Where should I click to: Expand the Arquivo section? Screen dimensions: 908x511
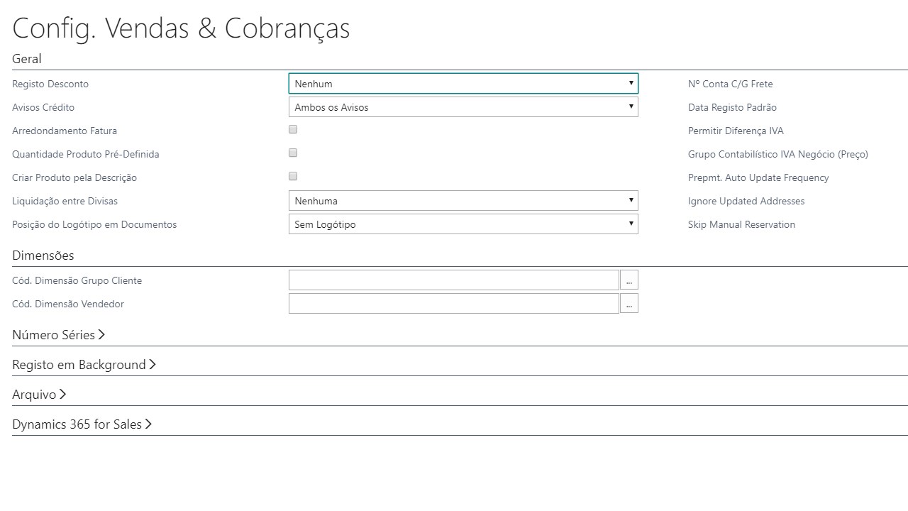click(39, 395)
